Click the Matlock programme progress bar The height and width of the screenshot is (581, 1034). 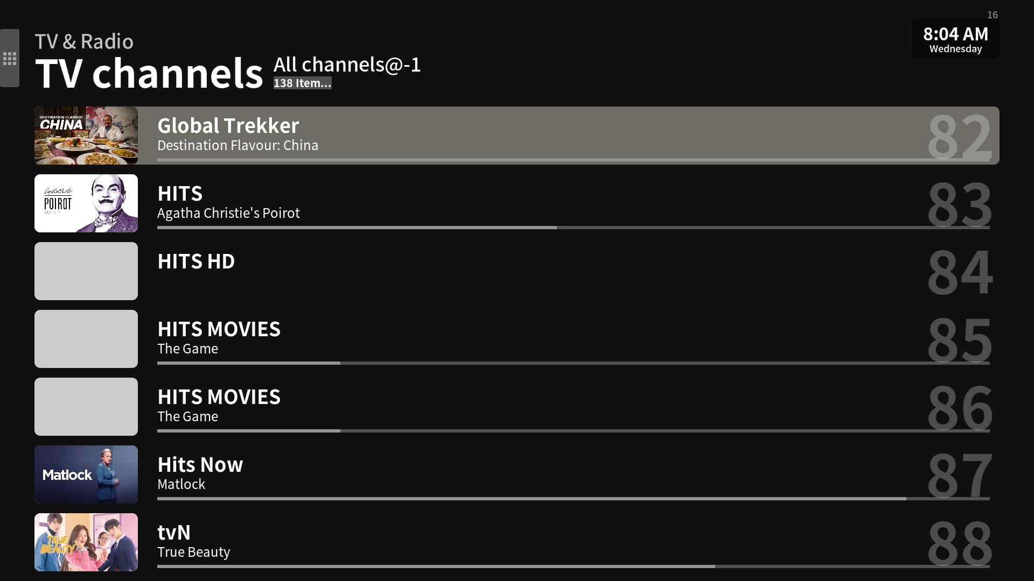pos(573,499)
